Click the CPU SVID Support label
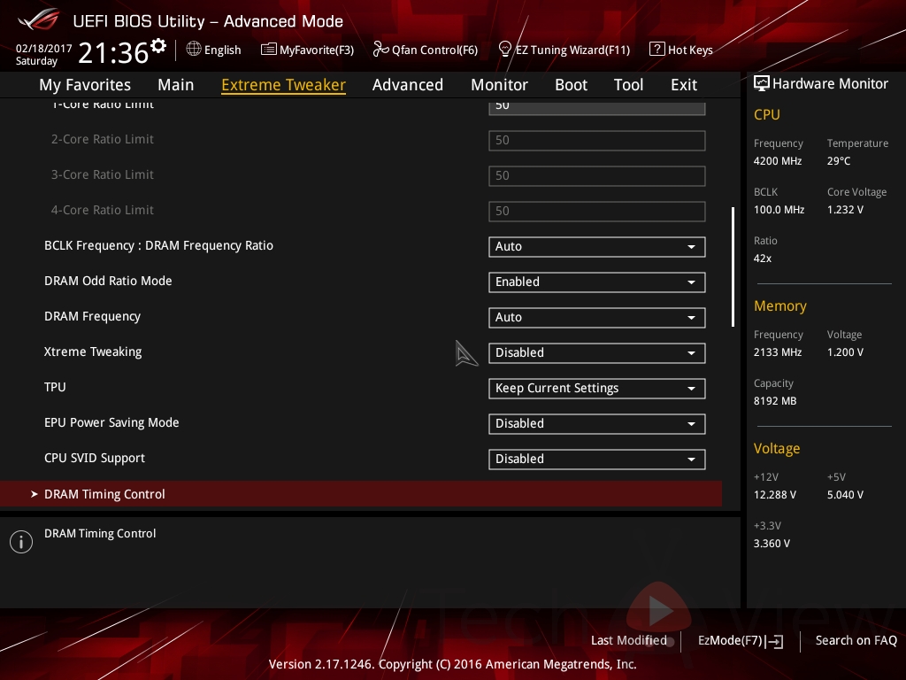This screenshot has width=906, height=680. click(x=95, y=458)
